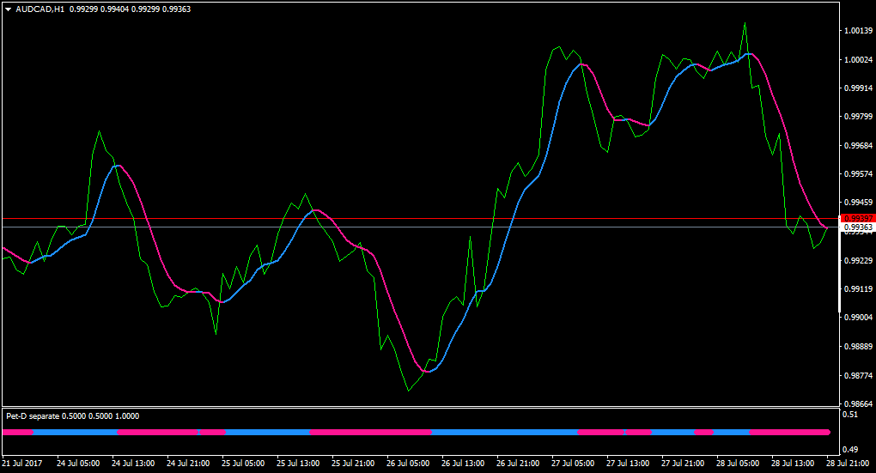Image resolution: width=876 pixels, height=473 pixels.
Task: Click the 26 Jul 05:00 time label
Action: pyautogui.click(x=409, y=464)
